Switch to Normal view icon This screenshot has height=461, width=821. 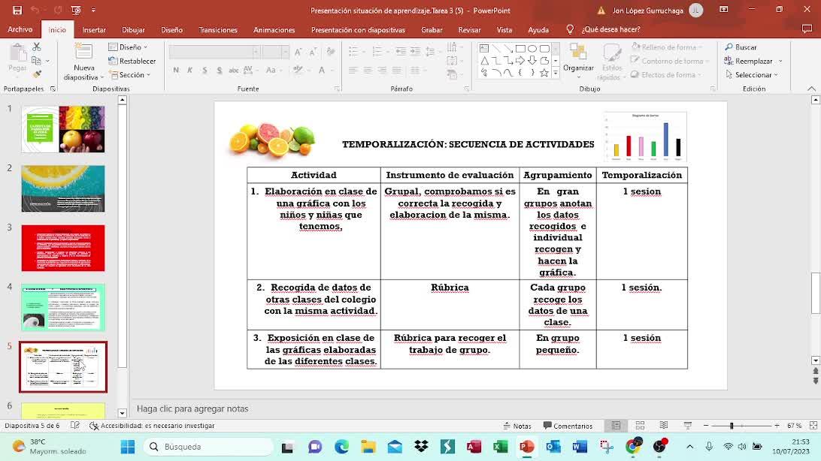[616, 426]
